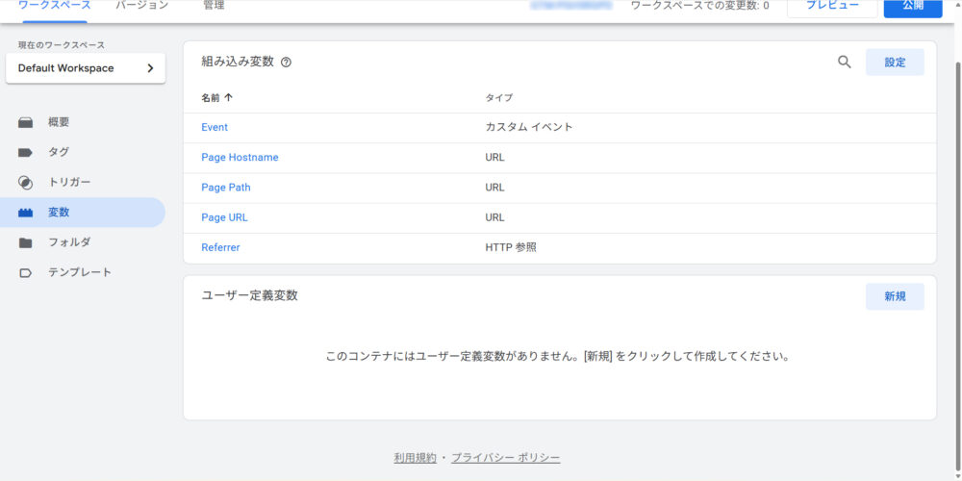The height and width of the screenshot is (481, 962).
Task: Click the search magnifier in built-in variables
Action: [x=845, y=62]
